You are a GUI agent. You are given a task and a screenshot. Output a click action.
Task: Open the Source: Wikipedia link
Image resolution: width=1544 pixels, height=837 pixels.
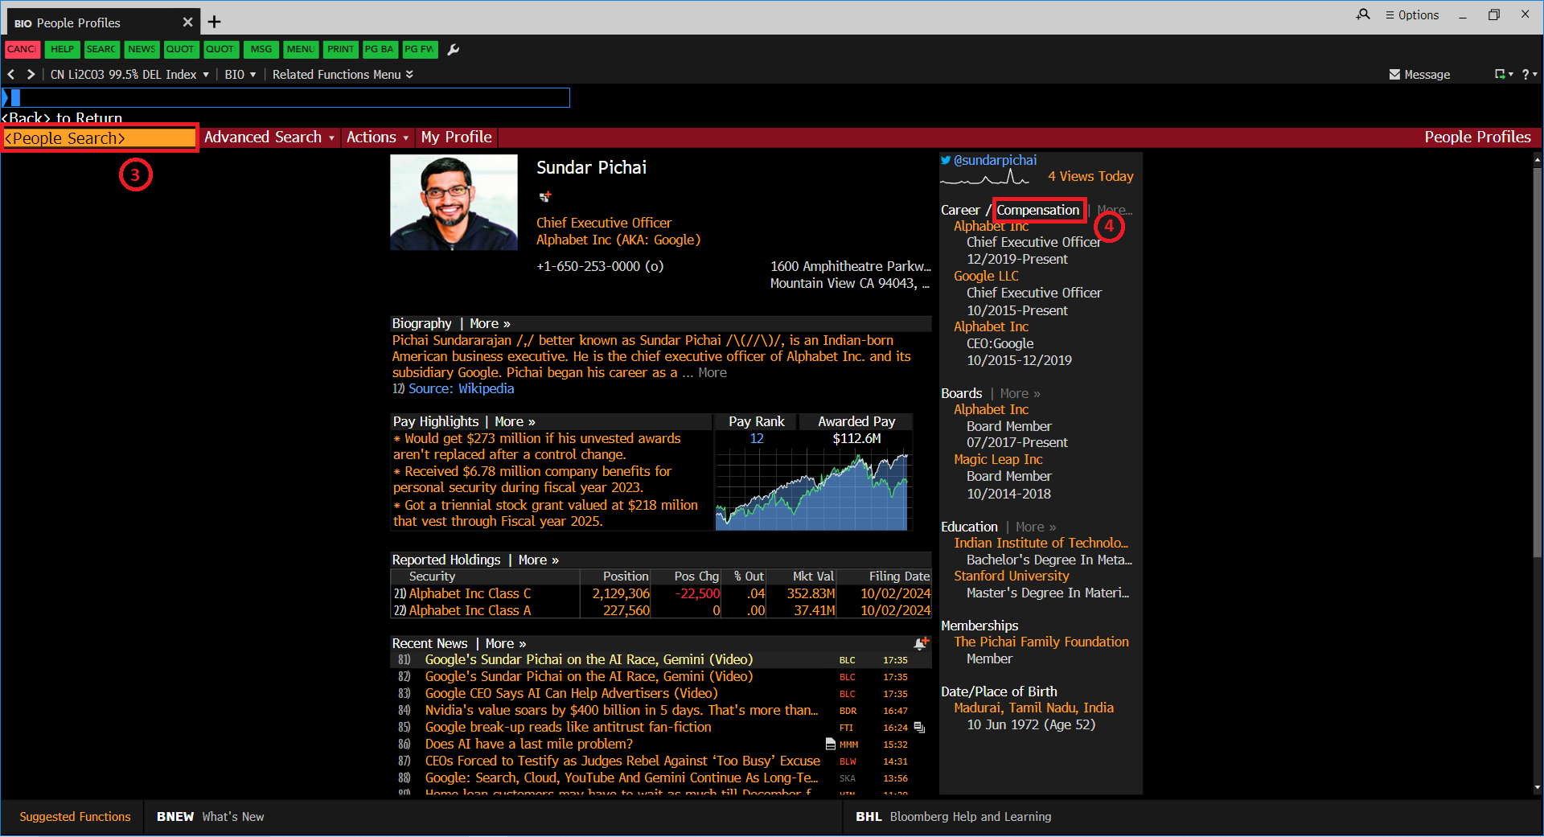pos(461,388)
